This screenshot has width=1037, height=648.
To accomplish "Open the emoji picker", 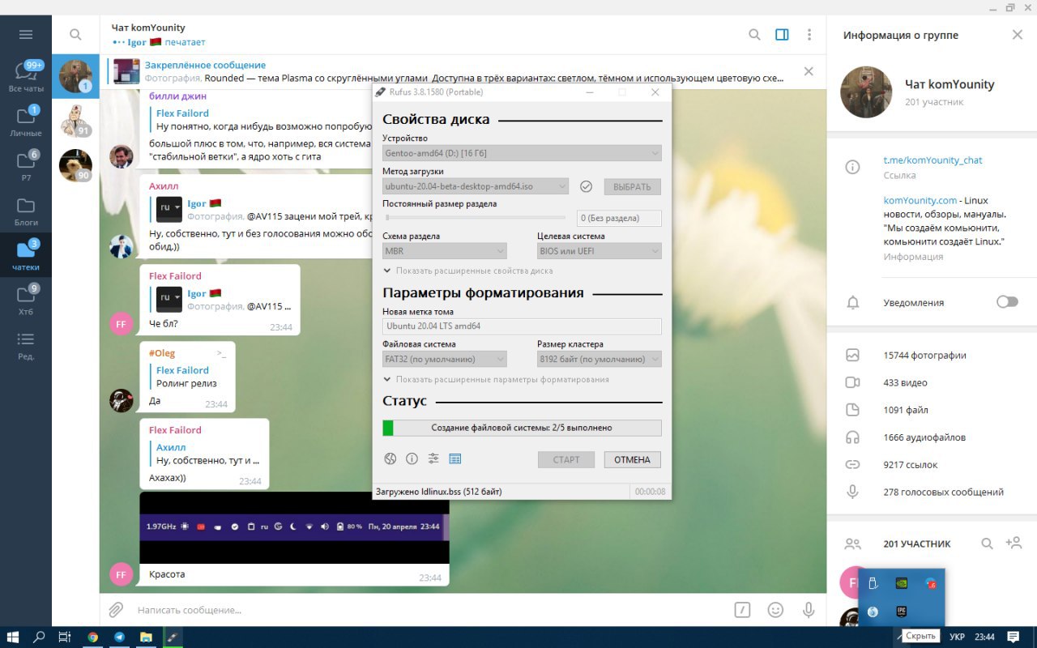I will pos(775,610).
